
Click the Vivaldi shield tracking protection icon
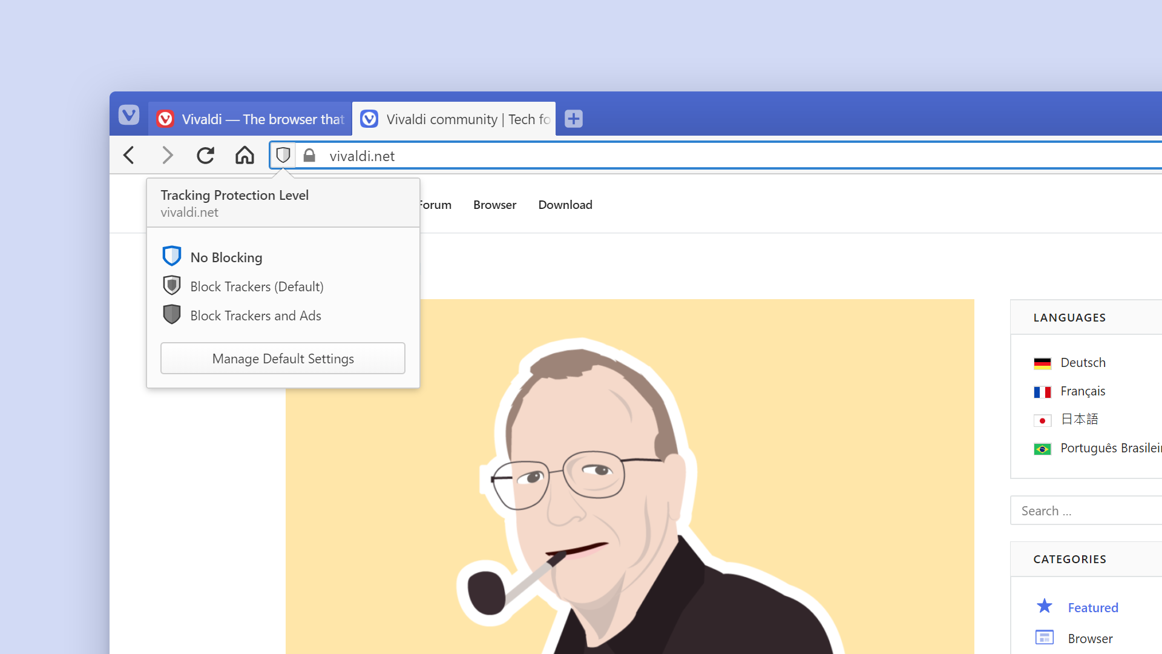click(283, 156)
